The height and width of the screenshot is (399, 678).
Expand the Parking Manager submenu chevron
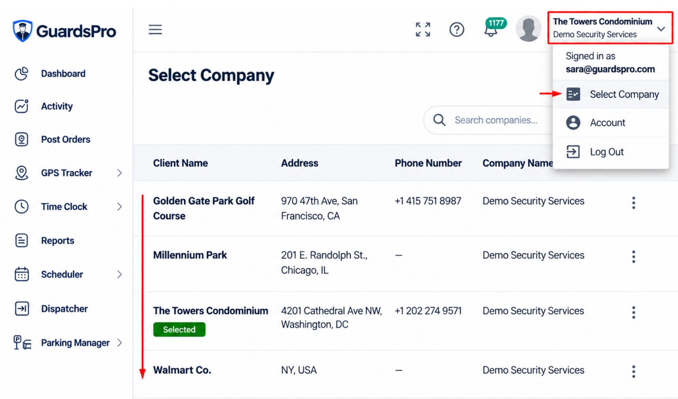pyautogui.click(x=120, y=343)
